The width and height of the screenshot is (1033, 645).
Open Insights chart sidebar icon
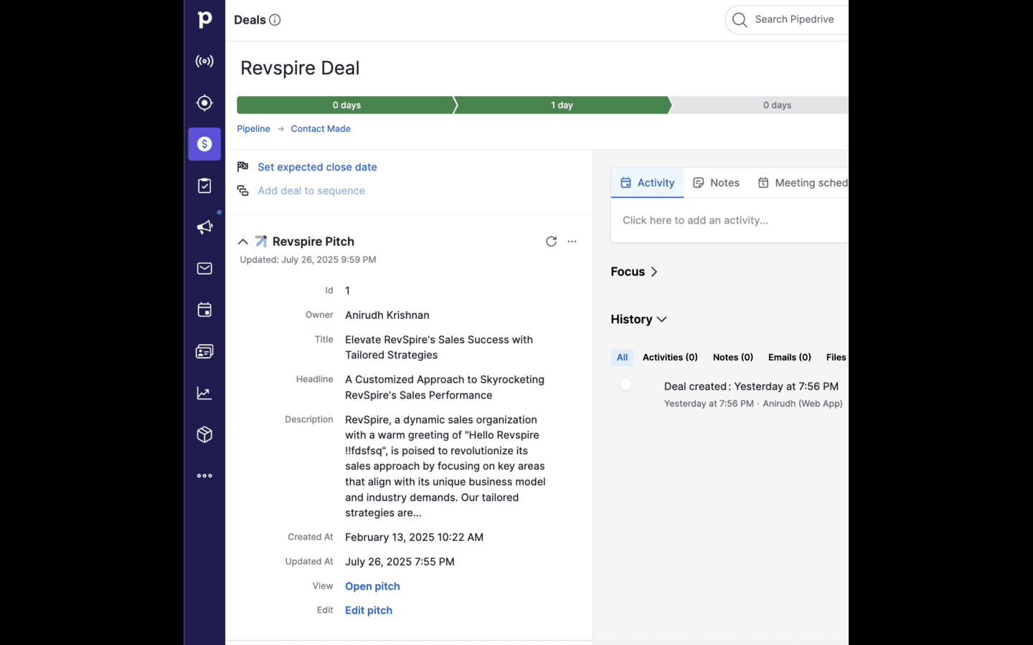[204, 393]
